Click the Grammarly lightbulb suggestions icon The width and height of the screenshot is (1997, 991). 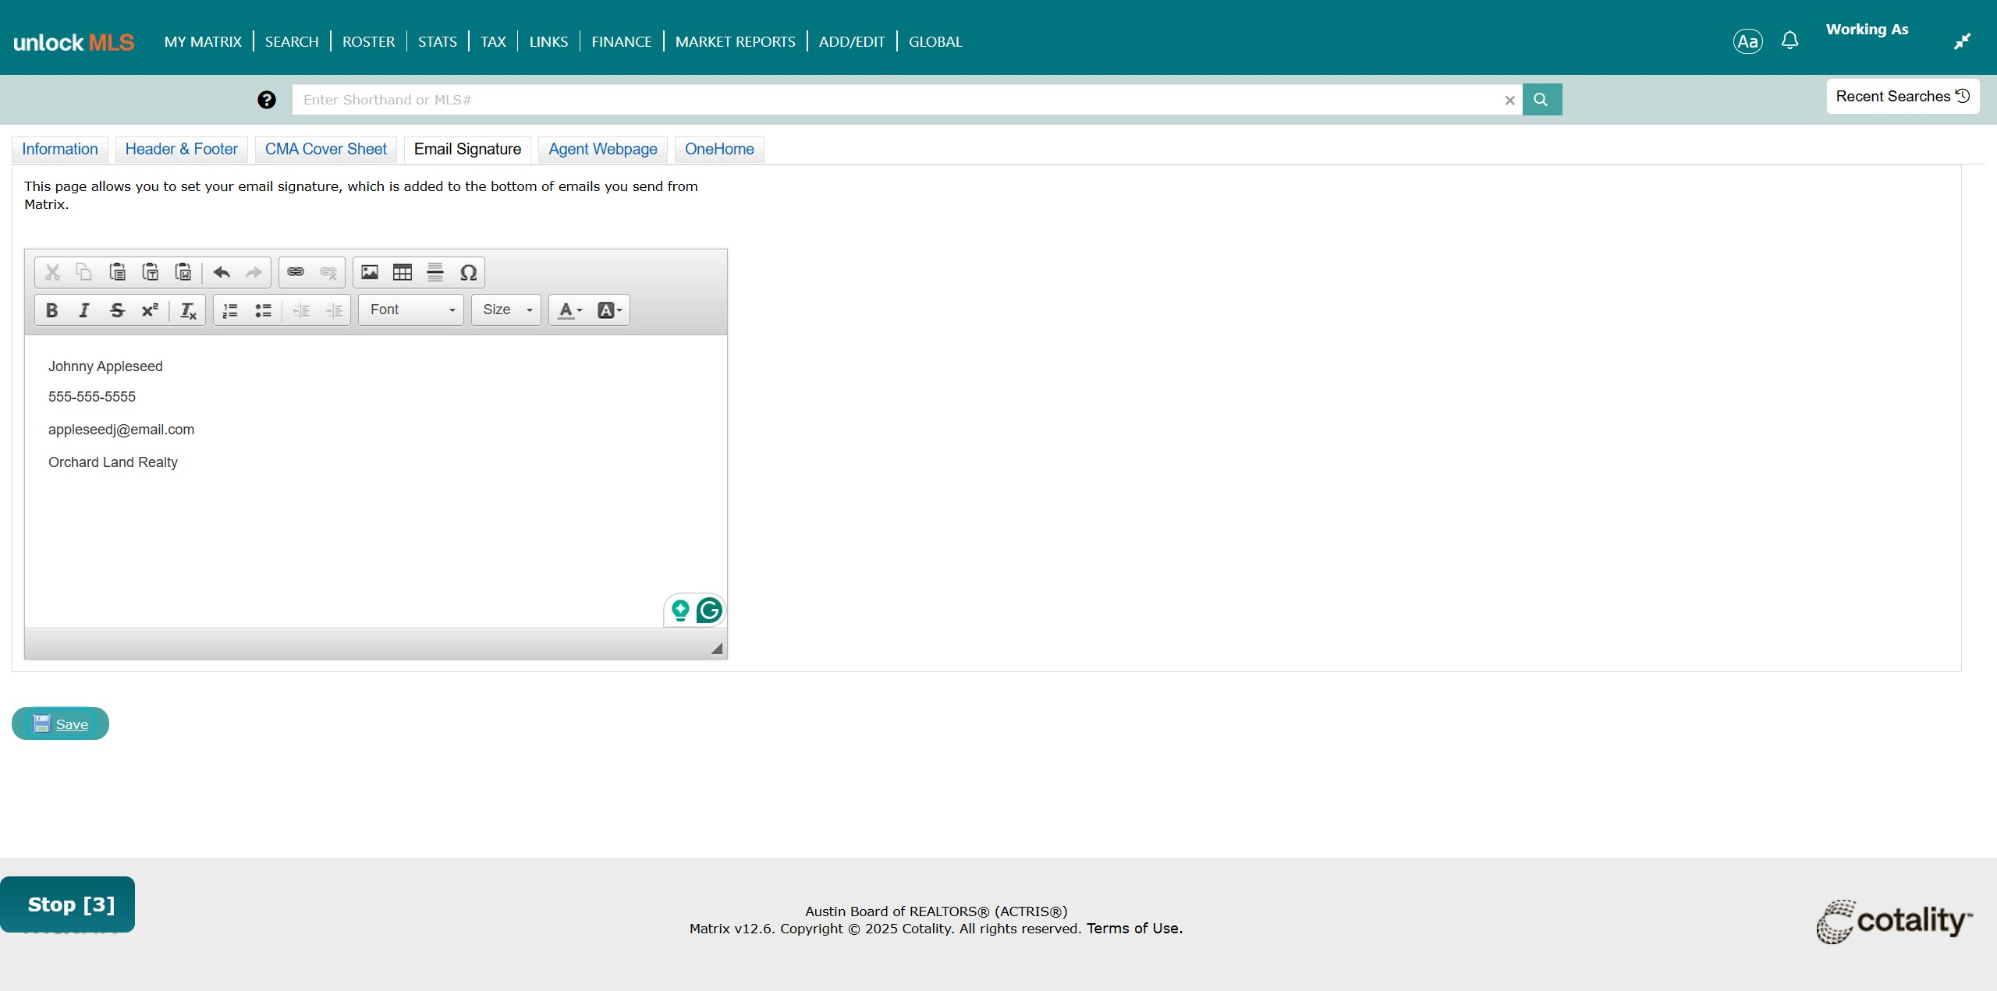(680, 611)
